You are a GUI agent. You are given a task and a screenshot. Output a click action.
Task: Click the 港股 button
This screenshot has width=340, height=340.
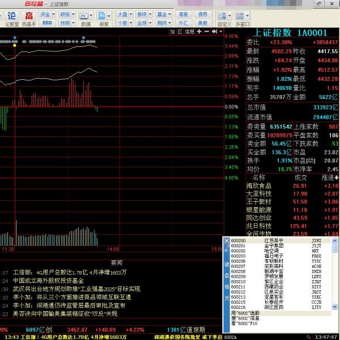(183, 14)
